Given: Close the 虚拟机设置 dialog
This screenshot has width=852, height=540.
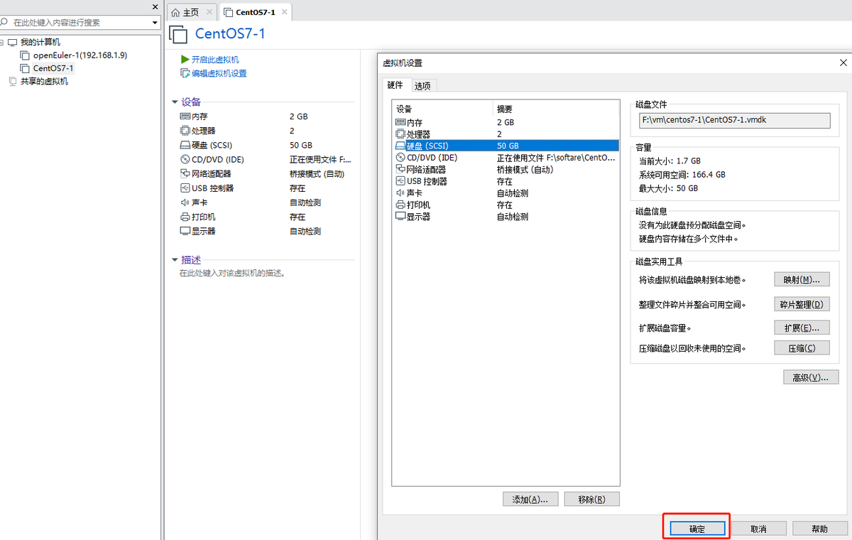Looking at the screenshot, I should (x=842, y=63).
